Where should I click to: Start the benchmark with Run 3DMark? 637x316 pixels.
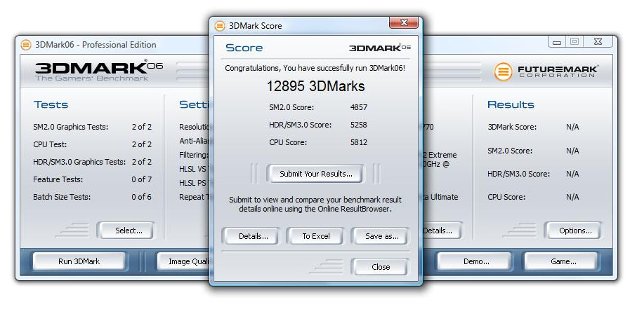[x=79, y=261]
